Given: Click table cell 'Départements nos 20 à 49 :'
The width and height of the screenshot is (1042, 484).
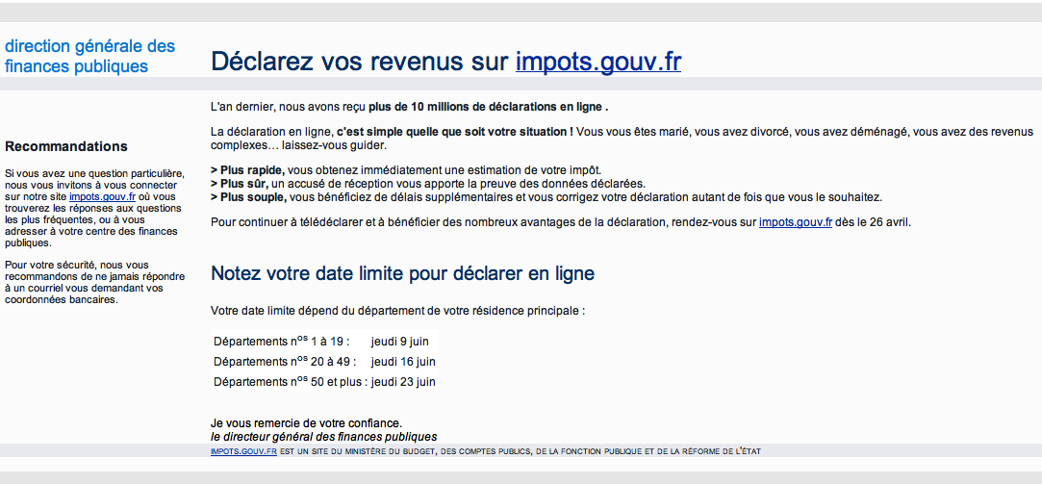Looking at the screenshot, I should pos(285,362).
